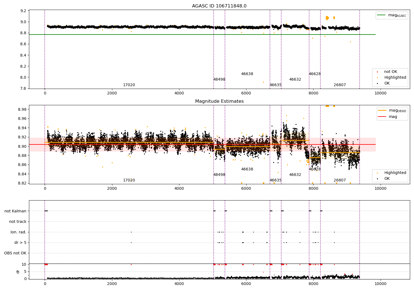414x290 pixels.
Task: Click red dot marker beside 'not OK' legend
Action: coord(377,72)
